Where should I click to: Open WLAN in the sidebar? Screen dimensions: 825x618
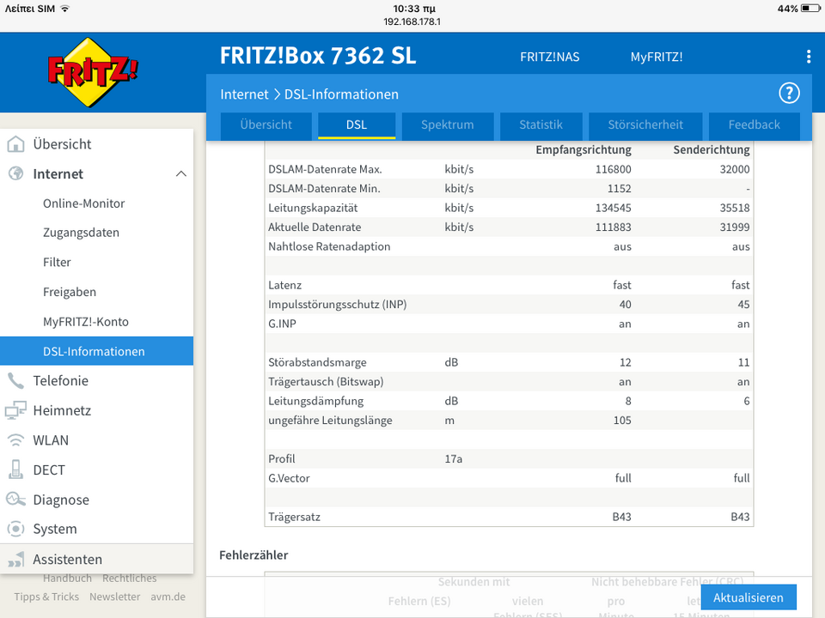click(x=97, y=439)
